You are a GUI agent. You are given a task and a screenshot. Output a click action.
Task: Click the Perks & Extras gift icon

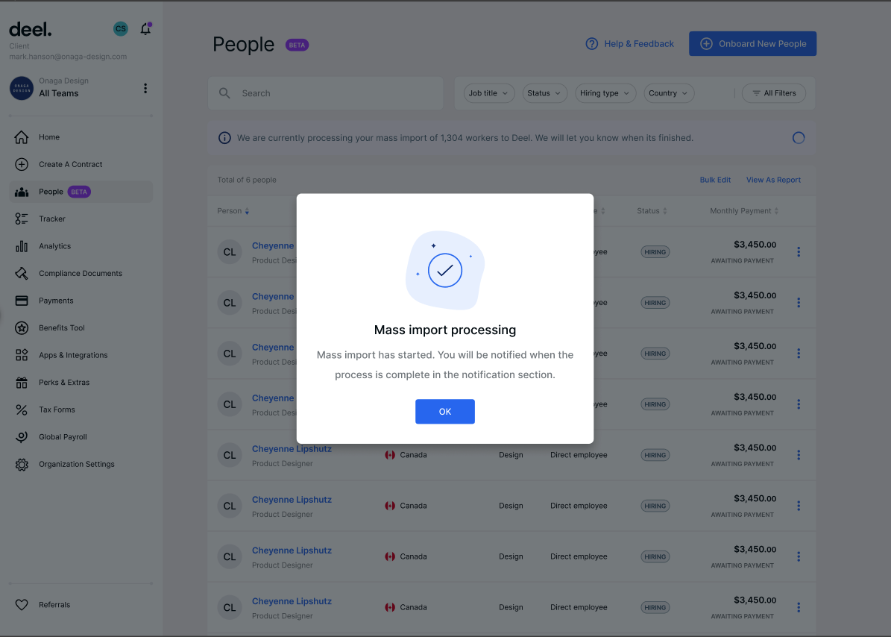click(x=22, y=383)
